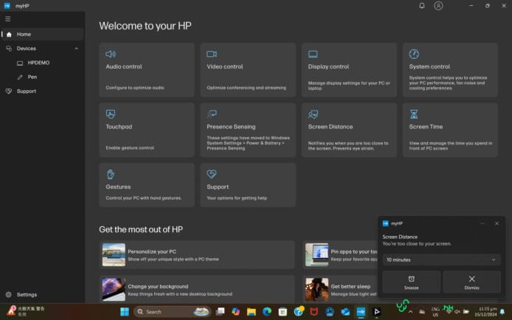
Task: Open the Windows Start menu
Action: (x=125, y=312)
